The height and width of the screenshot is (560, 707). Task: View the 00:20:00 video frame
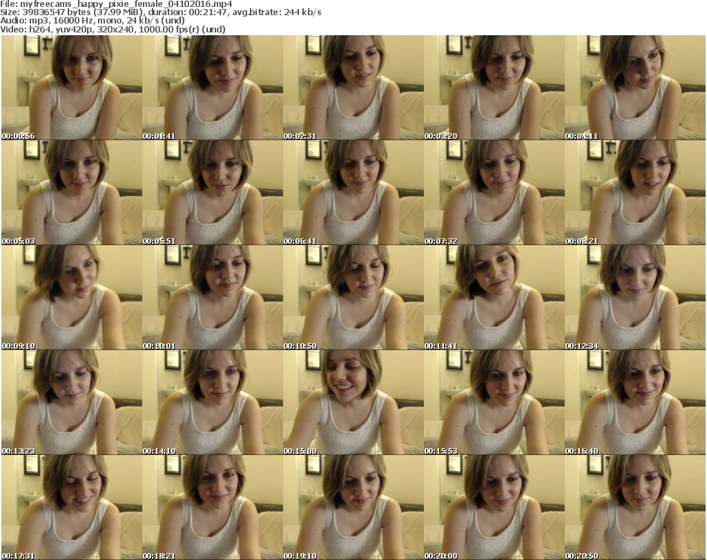[x=494, y=508]
